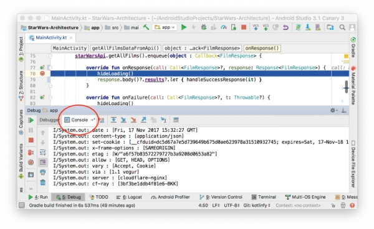The height and width of the screenshot is (229, 374).
Task: Open the Material Palette side panel
Action: coord(353,85)
